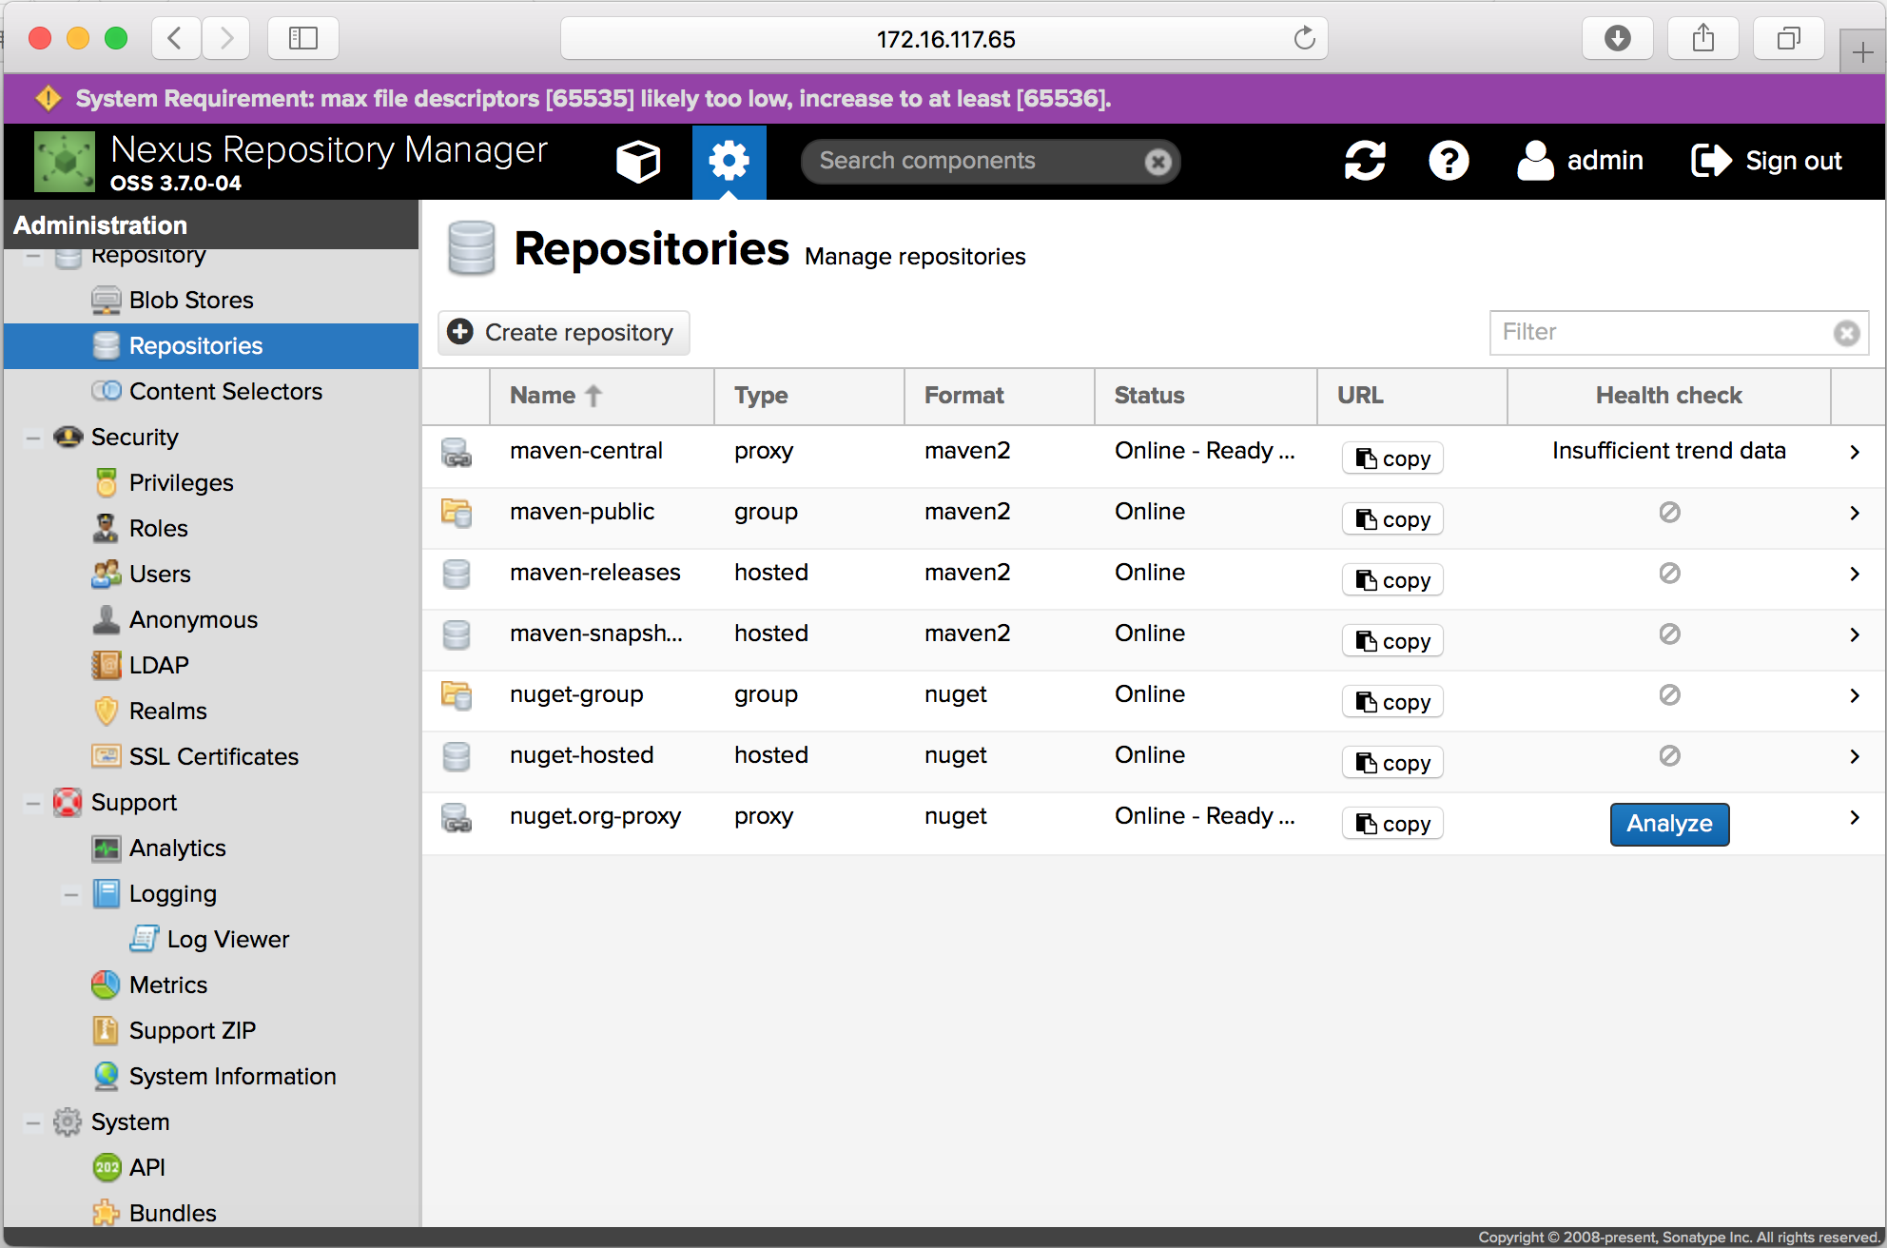
Task: Collapse the Logging subtree
Action: coord(70,893)
